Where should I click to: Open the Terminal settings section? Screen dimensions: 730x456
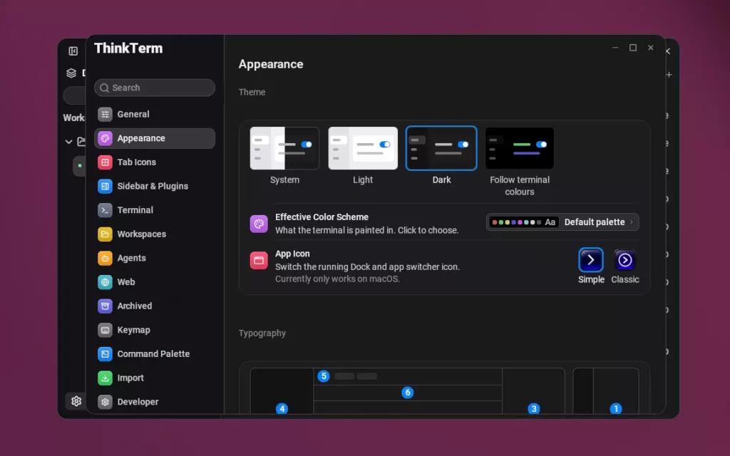(155, 210)
